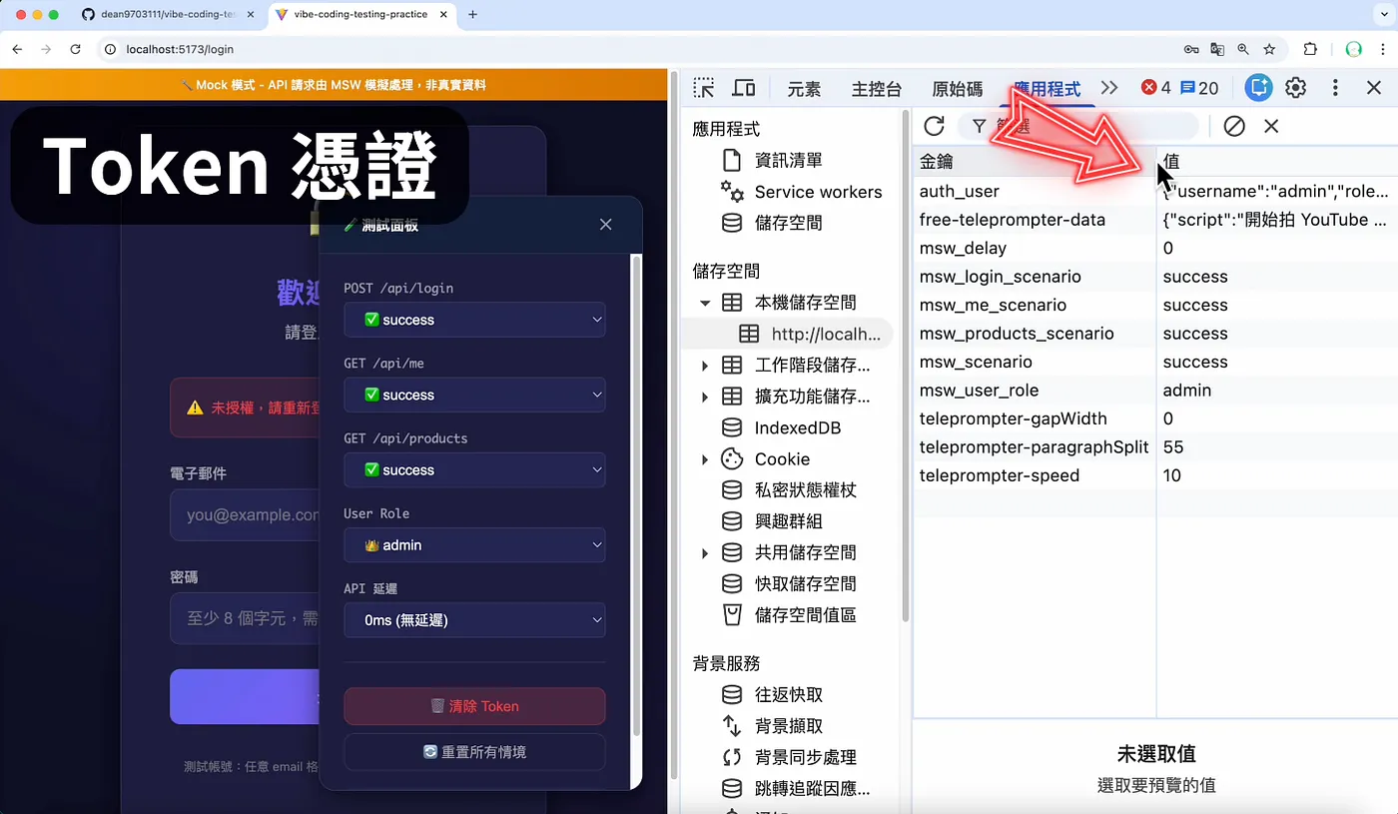
Task: Open the GET /api/products scenario dropdown
Action: [474, 469]
